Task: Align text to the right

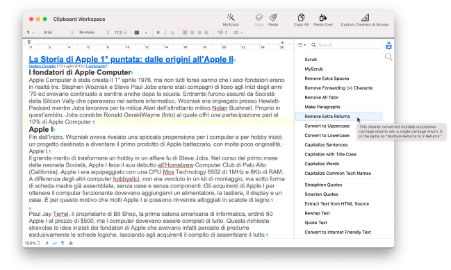Action: pyautogui.click(x=199, y=33)
